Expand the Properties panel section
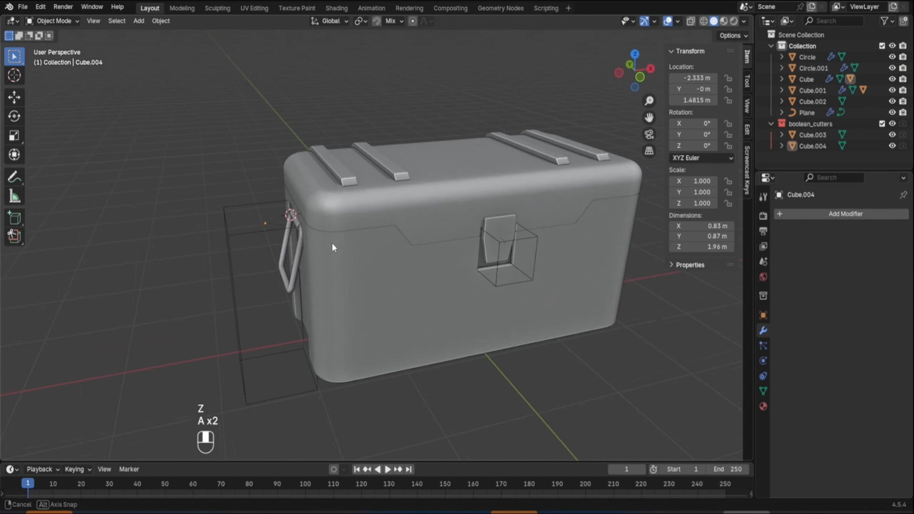This screenshot has width=914, height=514. click(689, 265)
